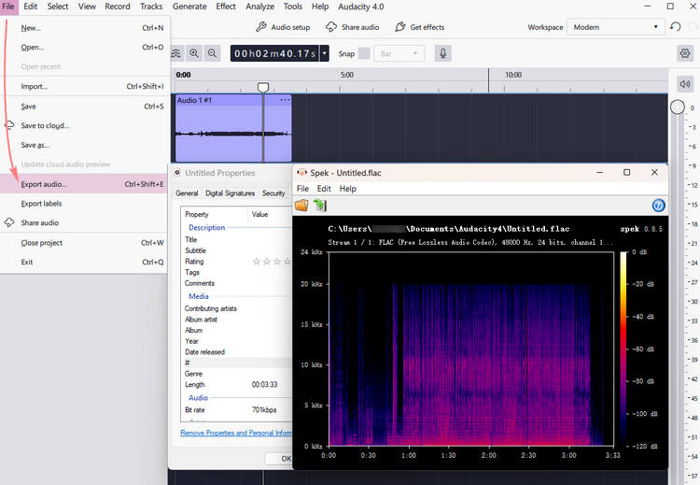Switch to General tab in Properties
The width and height of the screenshot is (700, 485).
point(187,193)
